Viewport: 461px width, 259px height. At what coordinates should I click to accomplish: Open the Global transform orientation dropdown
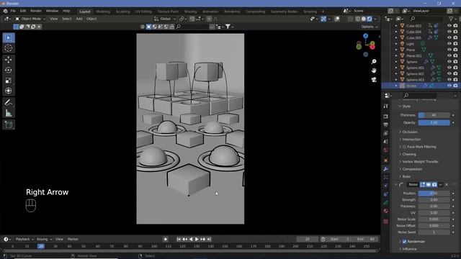pyautogui.click(x=165, y=19)
